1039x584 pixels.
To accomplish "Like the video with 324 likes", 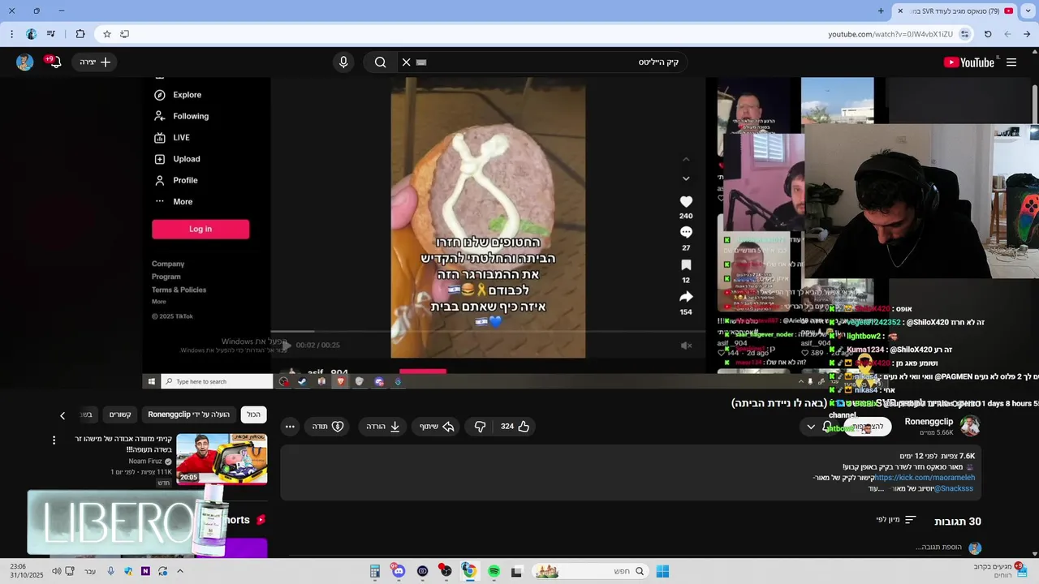I will click(515, 426).
